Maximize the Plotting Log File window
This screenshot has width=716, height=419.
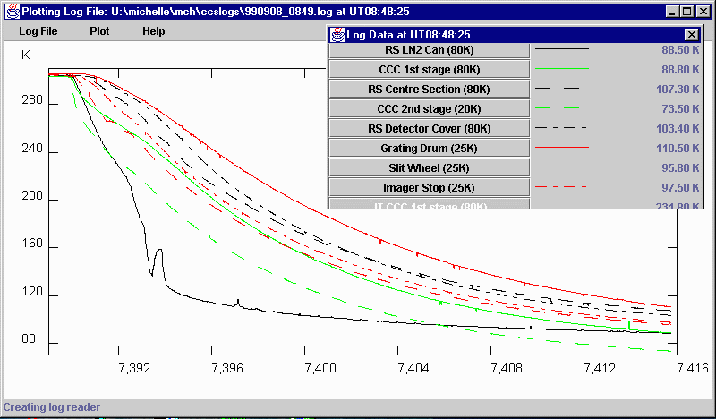tap(686, 12)
